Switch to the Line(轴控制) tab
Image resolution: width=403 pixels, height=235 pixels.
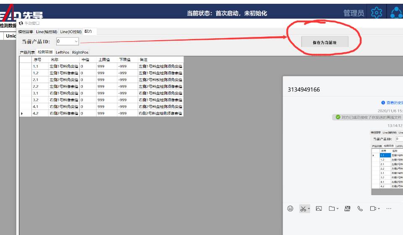47,31
